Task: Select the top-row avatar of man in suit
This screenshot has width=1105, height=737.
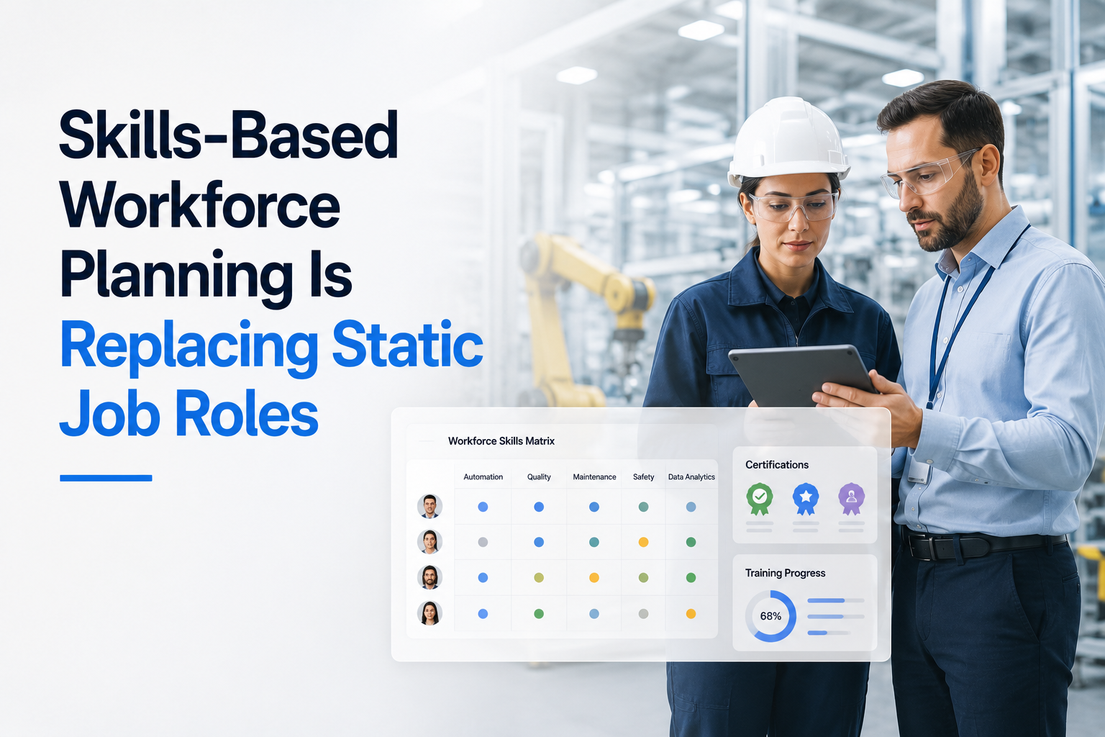Action: (x=429, y=507)
